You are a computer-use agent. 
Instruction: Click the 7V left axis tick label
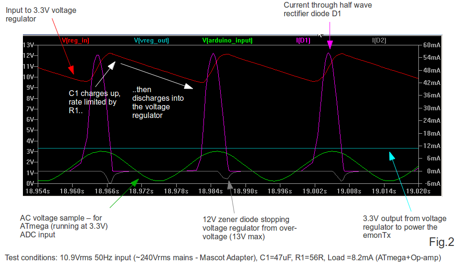pyautogui.click(x=30, y=109)
